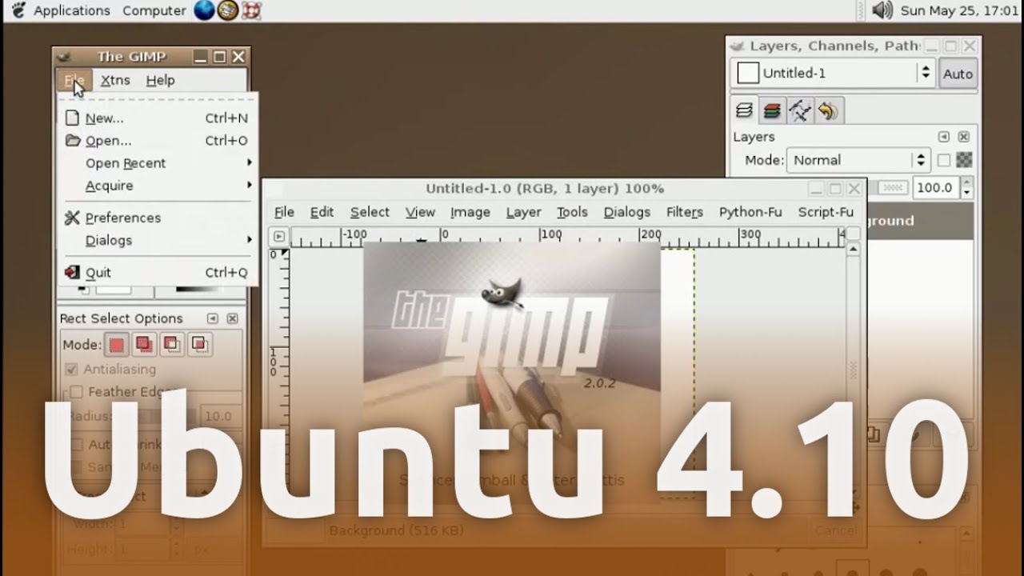This screenshot has width=1024, height=576.
Task: Switch to the Paths tab icon
Action: [x=799, y=110]
